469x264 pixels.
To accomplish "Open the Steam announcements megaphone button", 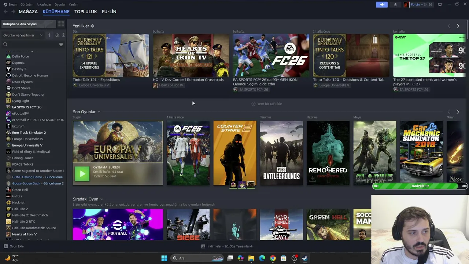I will point(381,4).
